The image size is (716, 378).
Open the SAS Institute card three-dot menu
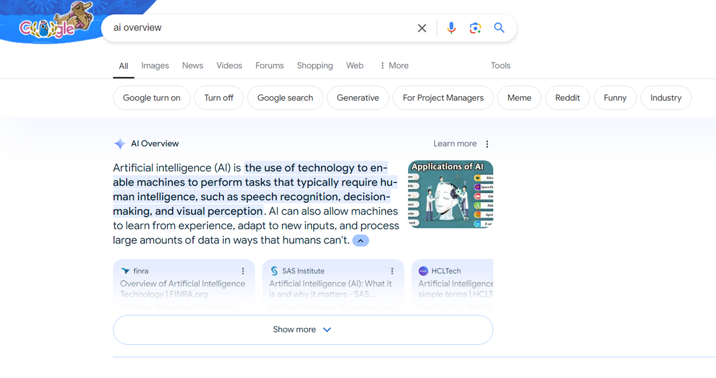click(392, 271)
